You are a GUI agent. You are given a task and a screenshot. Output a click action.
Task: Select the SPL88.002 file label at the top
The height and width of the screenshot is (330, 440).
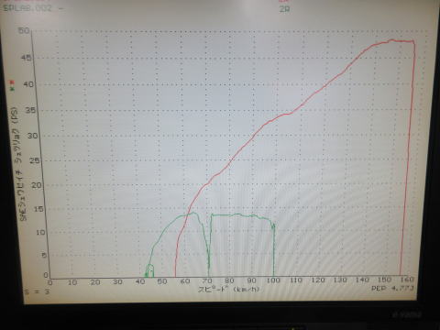click(27, 7)
